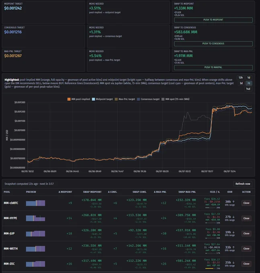260x273 pixels.
Task: Close the MM-ZEC pool position
Action: click(x=246, y=264)
